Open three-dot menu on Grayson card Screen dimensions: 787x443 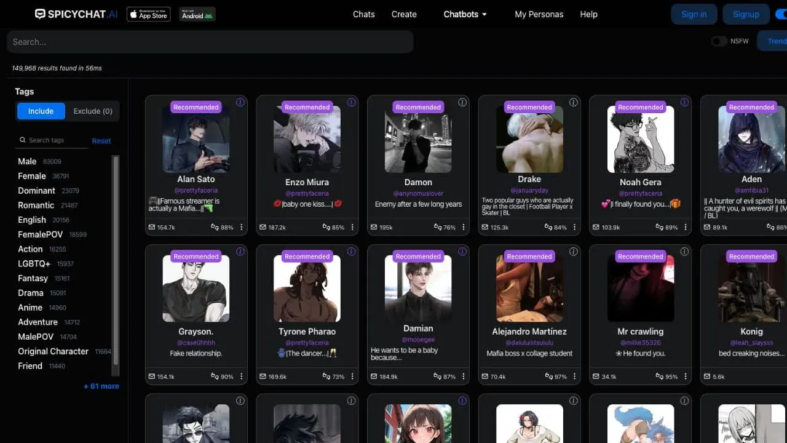point(241,377)
